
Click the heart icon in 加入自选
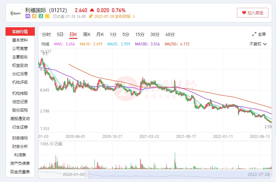click(x=244, y=13)
